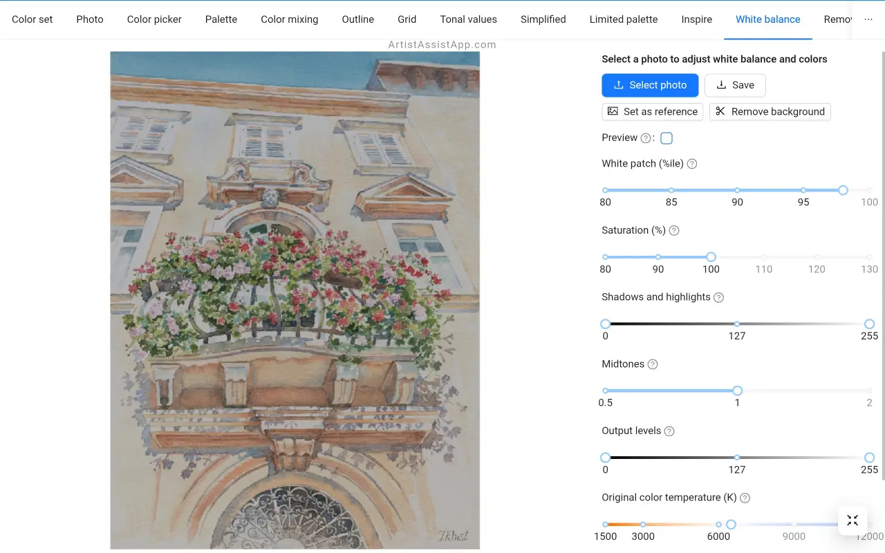
Task: Open the Simplified tab
Action: point(543,19)
